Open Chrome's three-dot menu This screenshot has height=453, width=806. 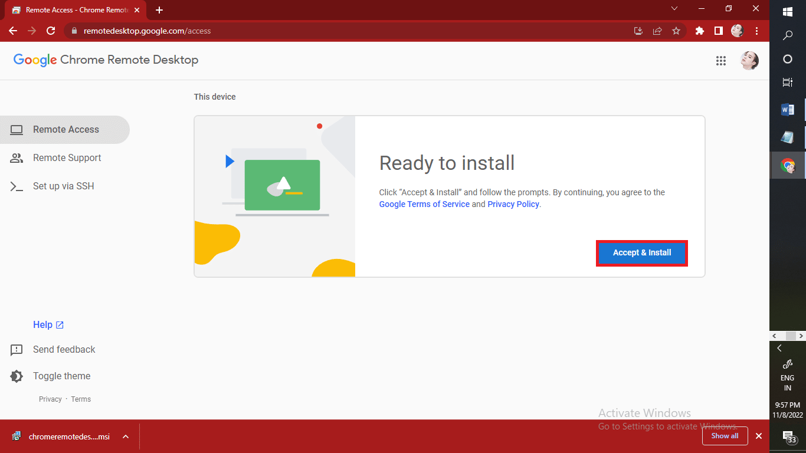(757, 31)
